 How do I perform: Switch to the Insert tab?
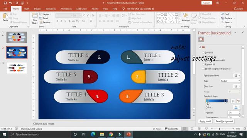coord(27,9)
